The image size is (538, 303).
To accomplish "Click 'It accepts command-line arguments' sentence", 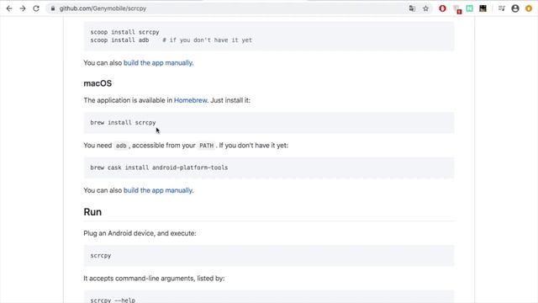I will pyautogui.click(x=154, y=279).
